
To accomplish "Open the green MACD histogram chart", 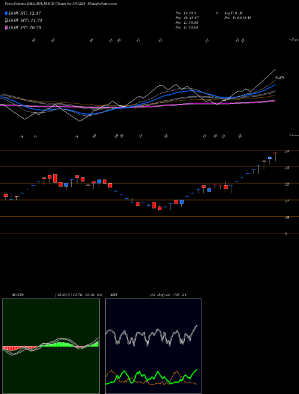I will 51,346.
